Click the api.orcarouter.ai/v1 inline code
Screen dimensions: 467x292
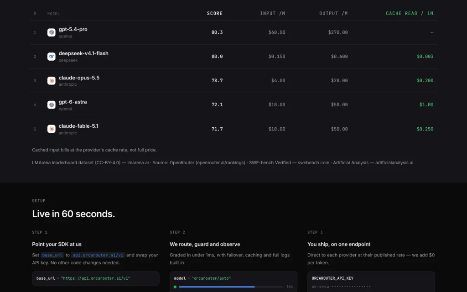[x=98, y=255]
